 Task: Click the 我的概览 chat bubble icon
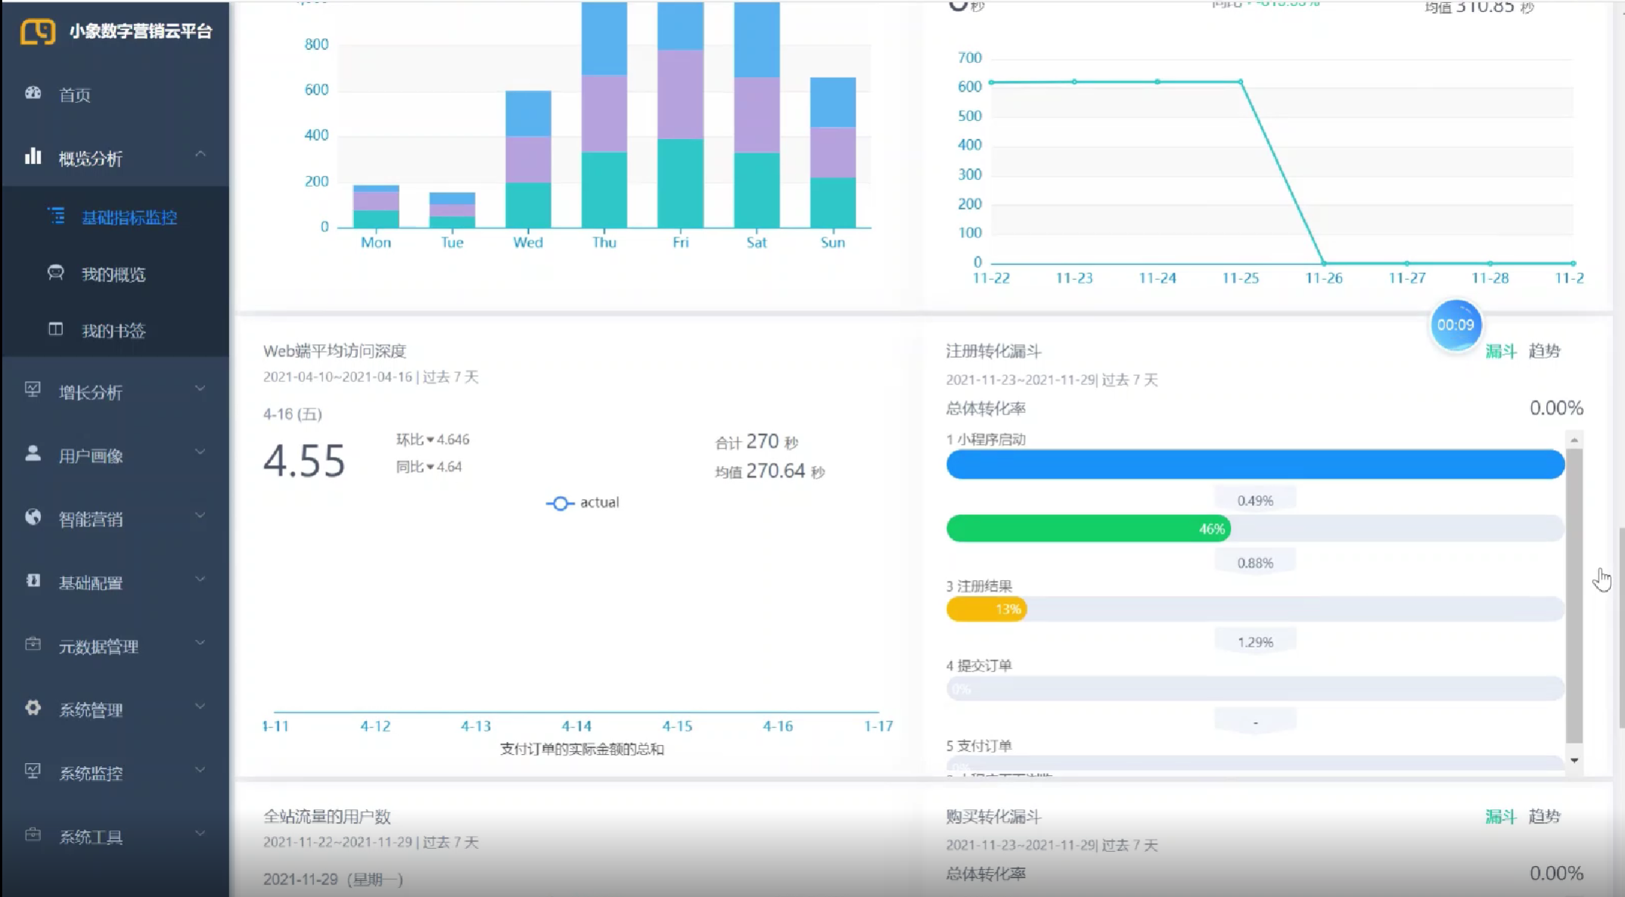click(x=56, y=272)
